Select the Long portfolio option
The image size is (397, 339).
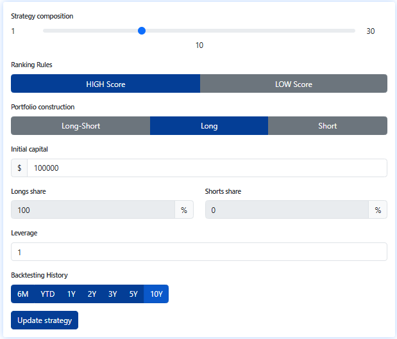(x=209, y=126)
